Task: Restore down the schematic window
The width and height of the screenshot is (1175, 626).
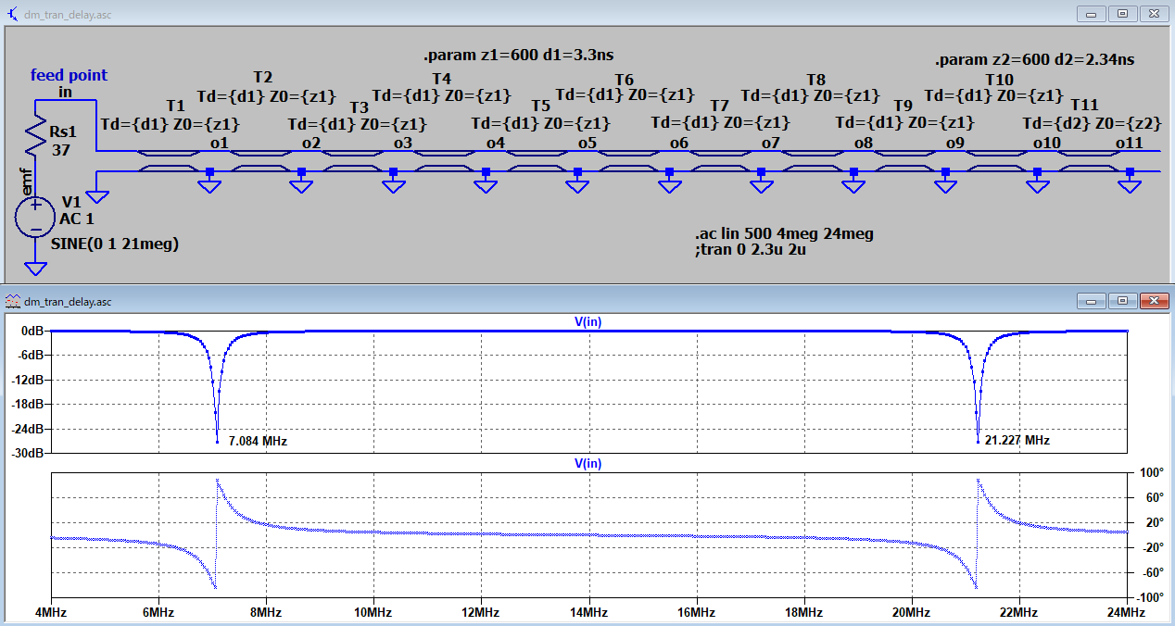Action: click(1121, 13)
